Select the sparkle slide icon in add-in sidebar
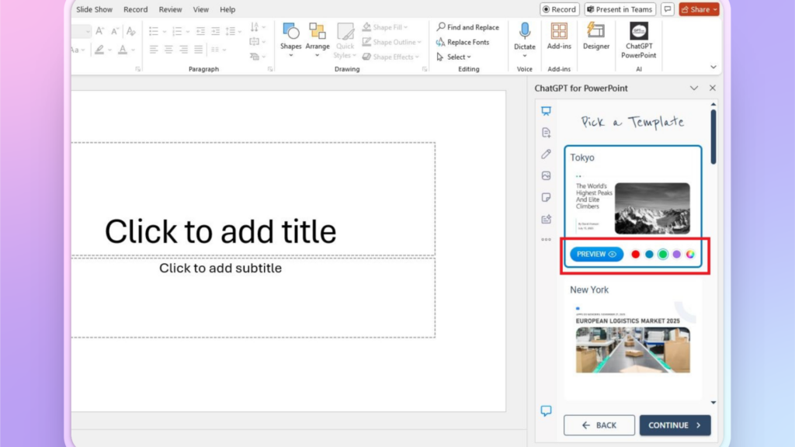Screen dimensions: 795x447 tap(546, 219)
